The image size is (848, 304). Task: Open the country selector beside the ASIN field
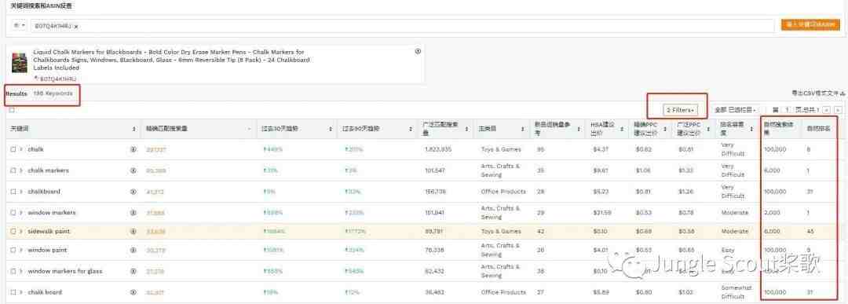pyautogui.click(x=20, y=25)
